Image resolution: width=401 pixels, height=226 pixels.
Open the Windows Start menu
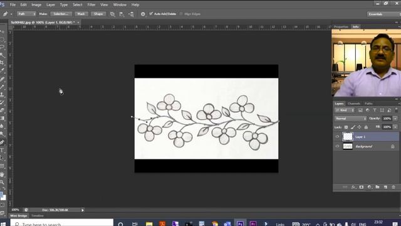[3, 224]
